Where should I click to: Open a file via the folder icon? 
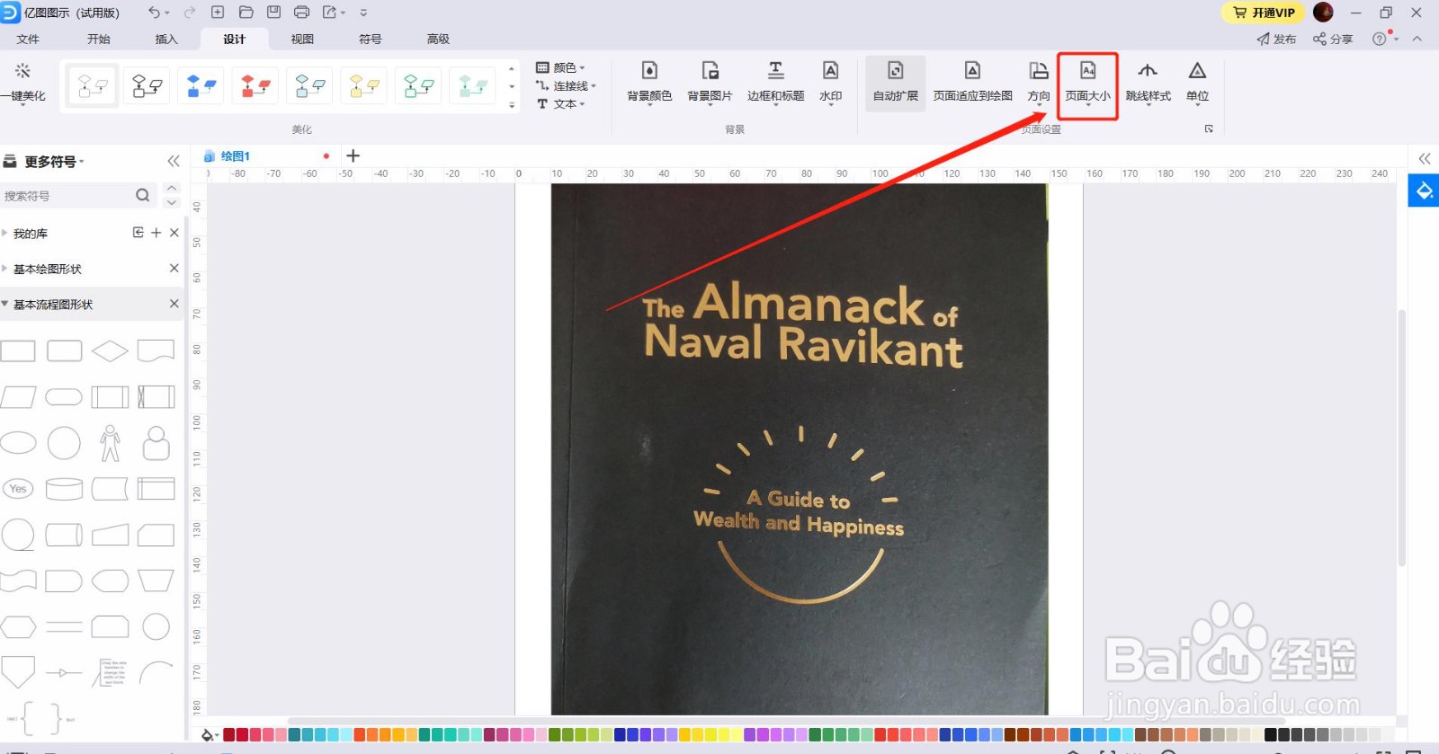click(246, 13)
